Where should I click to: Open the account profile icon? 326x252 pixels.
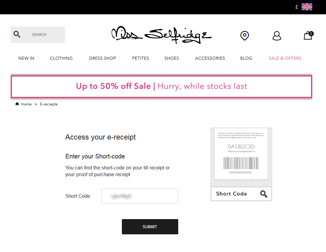[277, 36]
